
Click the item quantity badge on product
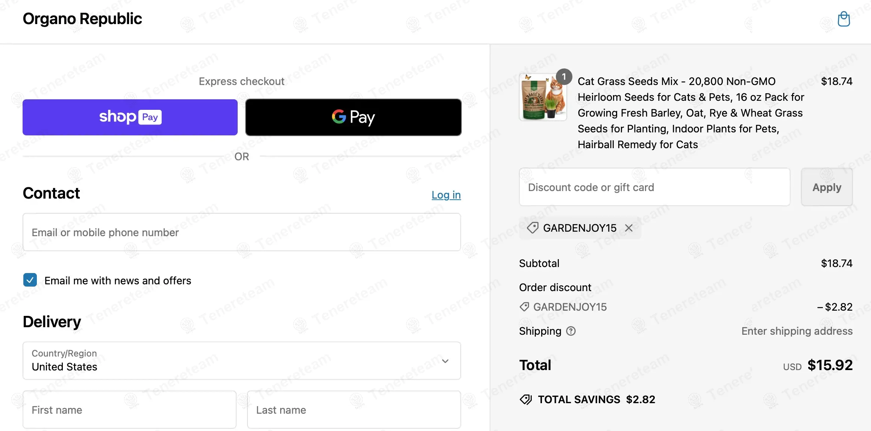click(564, 77)
